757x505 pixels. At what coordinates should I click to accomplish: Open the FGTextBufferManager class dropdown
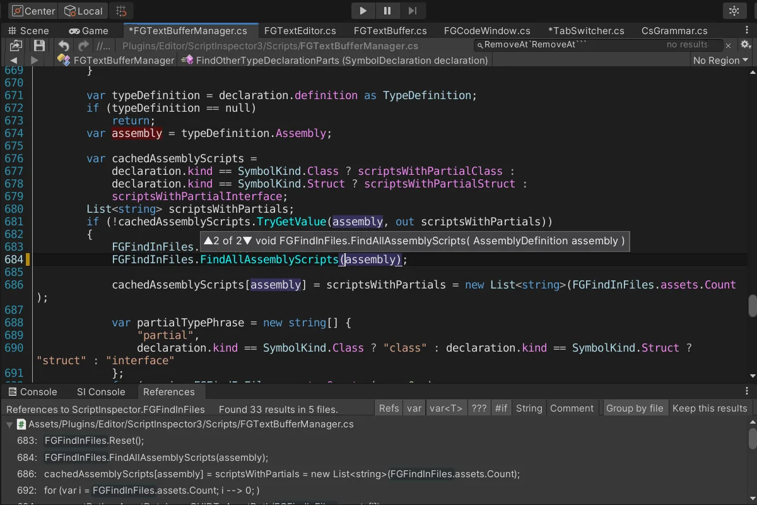pos(116,60)
